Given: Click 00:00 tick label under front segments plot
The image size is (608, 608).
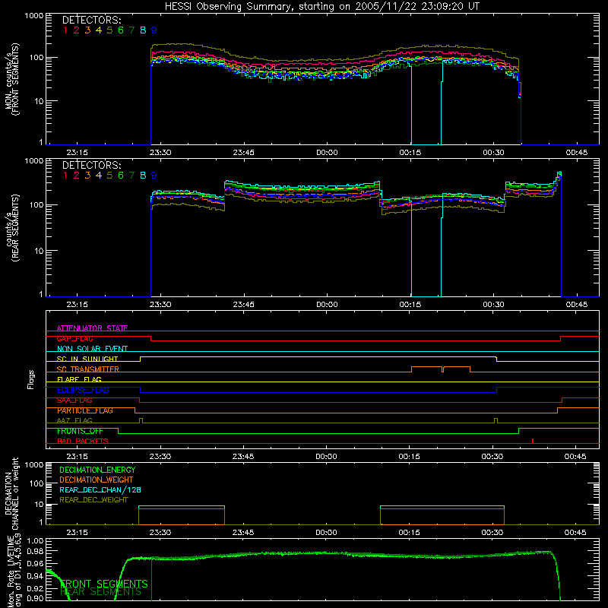Looking at the screenshot, I should coord(327,153).
